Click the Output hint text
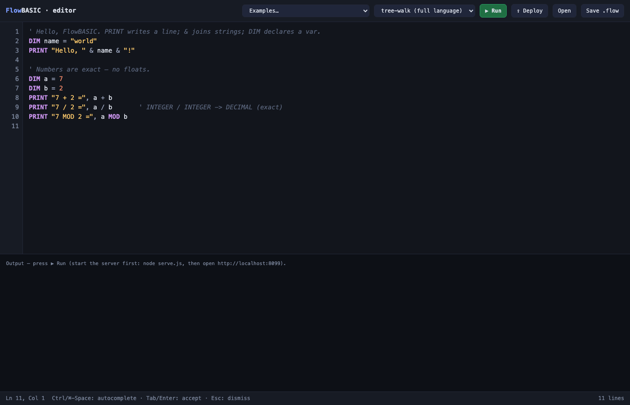The height and width of the screenshot is (405, 630). [146, 263]
